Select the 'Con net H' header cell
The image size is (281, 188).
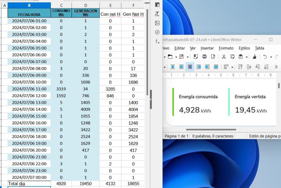(110, 13)
